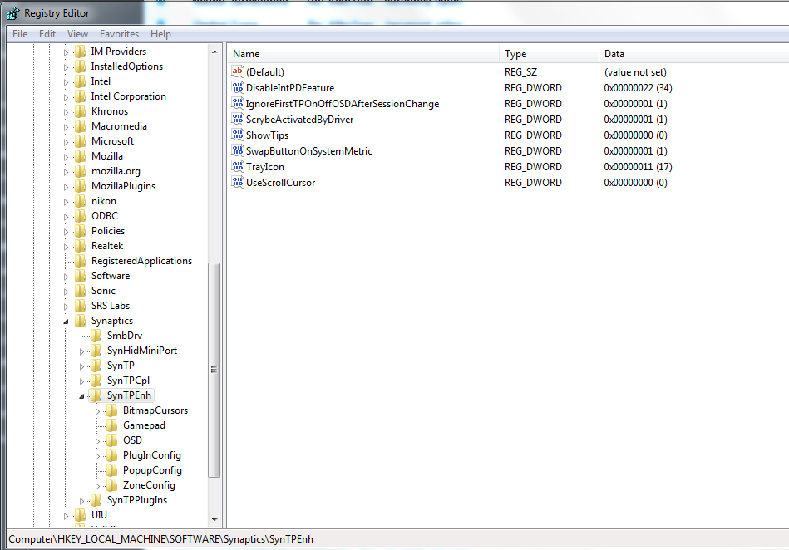Image resolution: width=789 pixels, height=550 pixels.
Task: Click the UseScrollCursor DWORD icon
Action: pos(238,182)
